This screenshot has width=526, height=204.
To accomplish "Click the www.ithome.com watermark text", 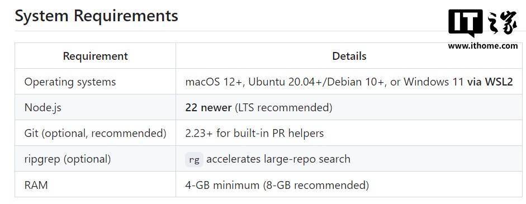I will (x=483, y=46).
